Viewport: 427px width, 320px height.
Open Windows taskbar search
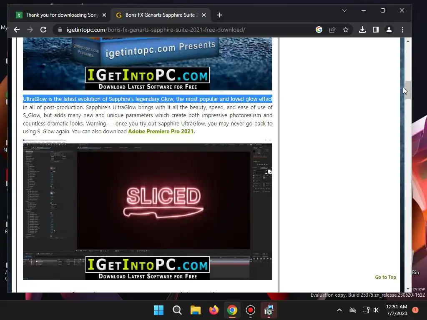point(177,310)
